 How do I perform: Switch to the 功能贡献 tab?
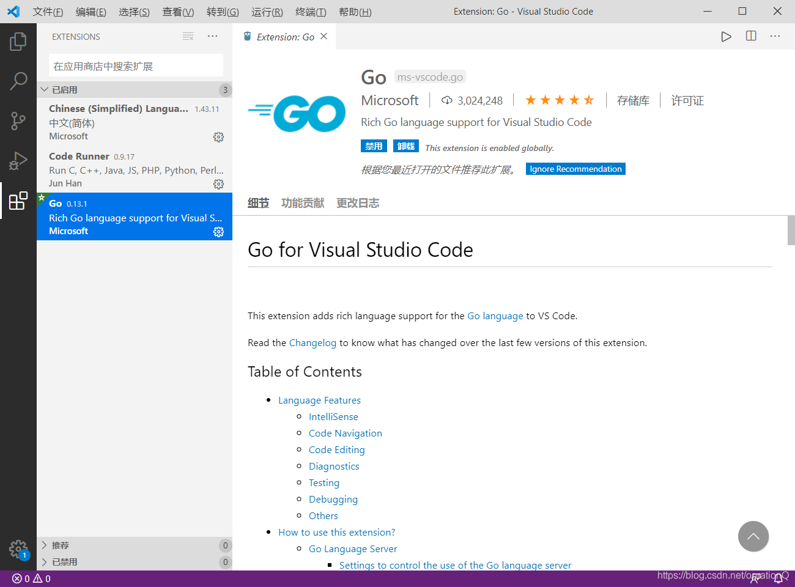point(303,203)
